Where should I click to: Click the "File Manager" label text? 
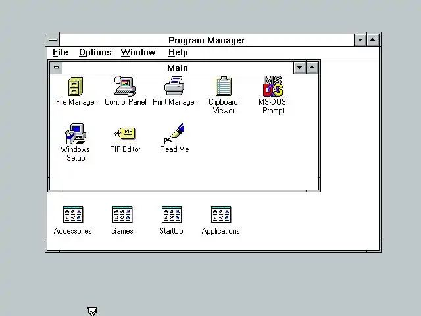76,102
